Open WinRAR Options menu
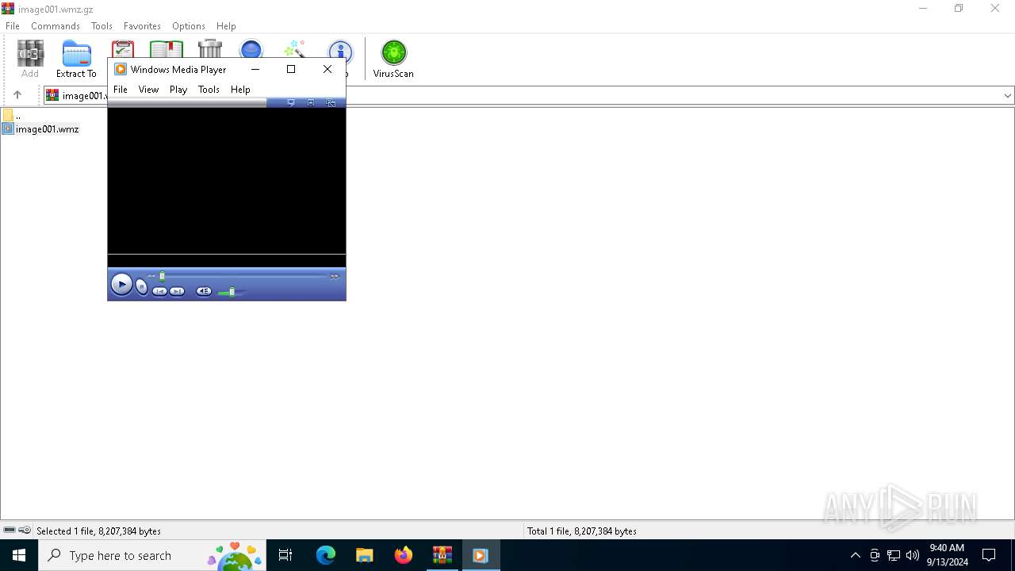1015x571 pixels. 189,26
